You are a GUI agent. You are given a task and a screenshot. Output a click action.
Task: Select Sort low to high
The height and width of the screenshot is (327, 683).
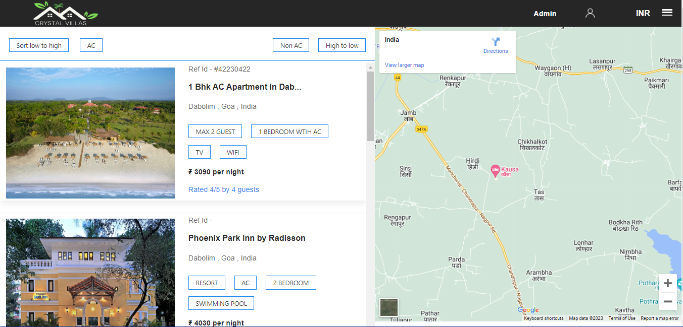38,45
